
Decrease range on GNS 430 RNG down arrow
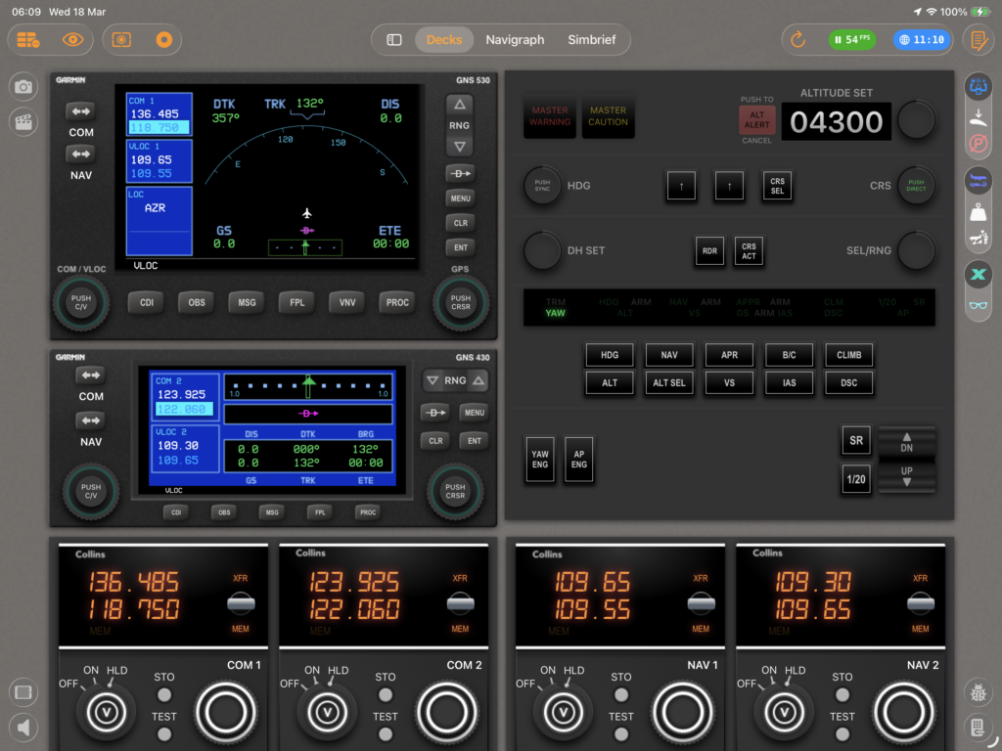click(x=433, y=380)
